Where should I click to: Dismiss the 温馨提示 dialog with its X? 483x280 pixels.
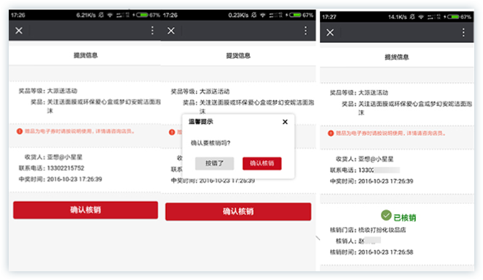pyautogui.click(x=285, y=121)
